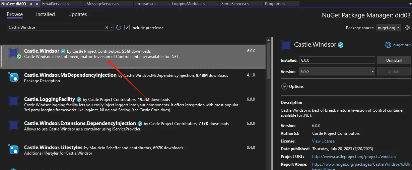
Task: Select the Castle.Windsor.MsDependencyInjection package title
Action: click(x=70, y=75)
